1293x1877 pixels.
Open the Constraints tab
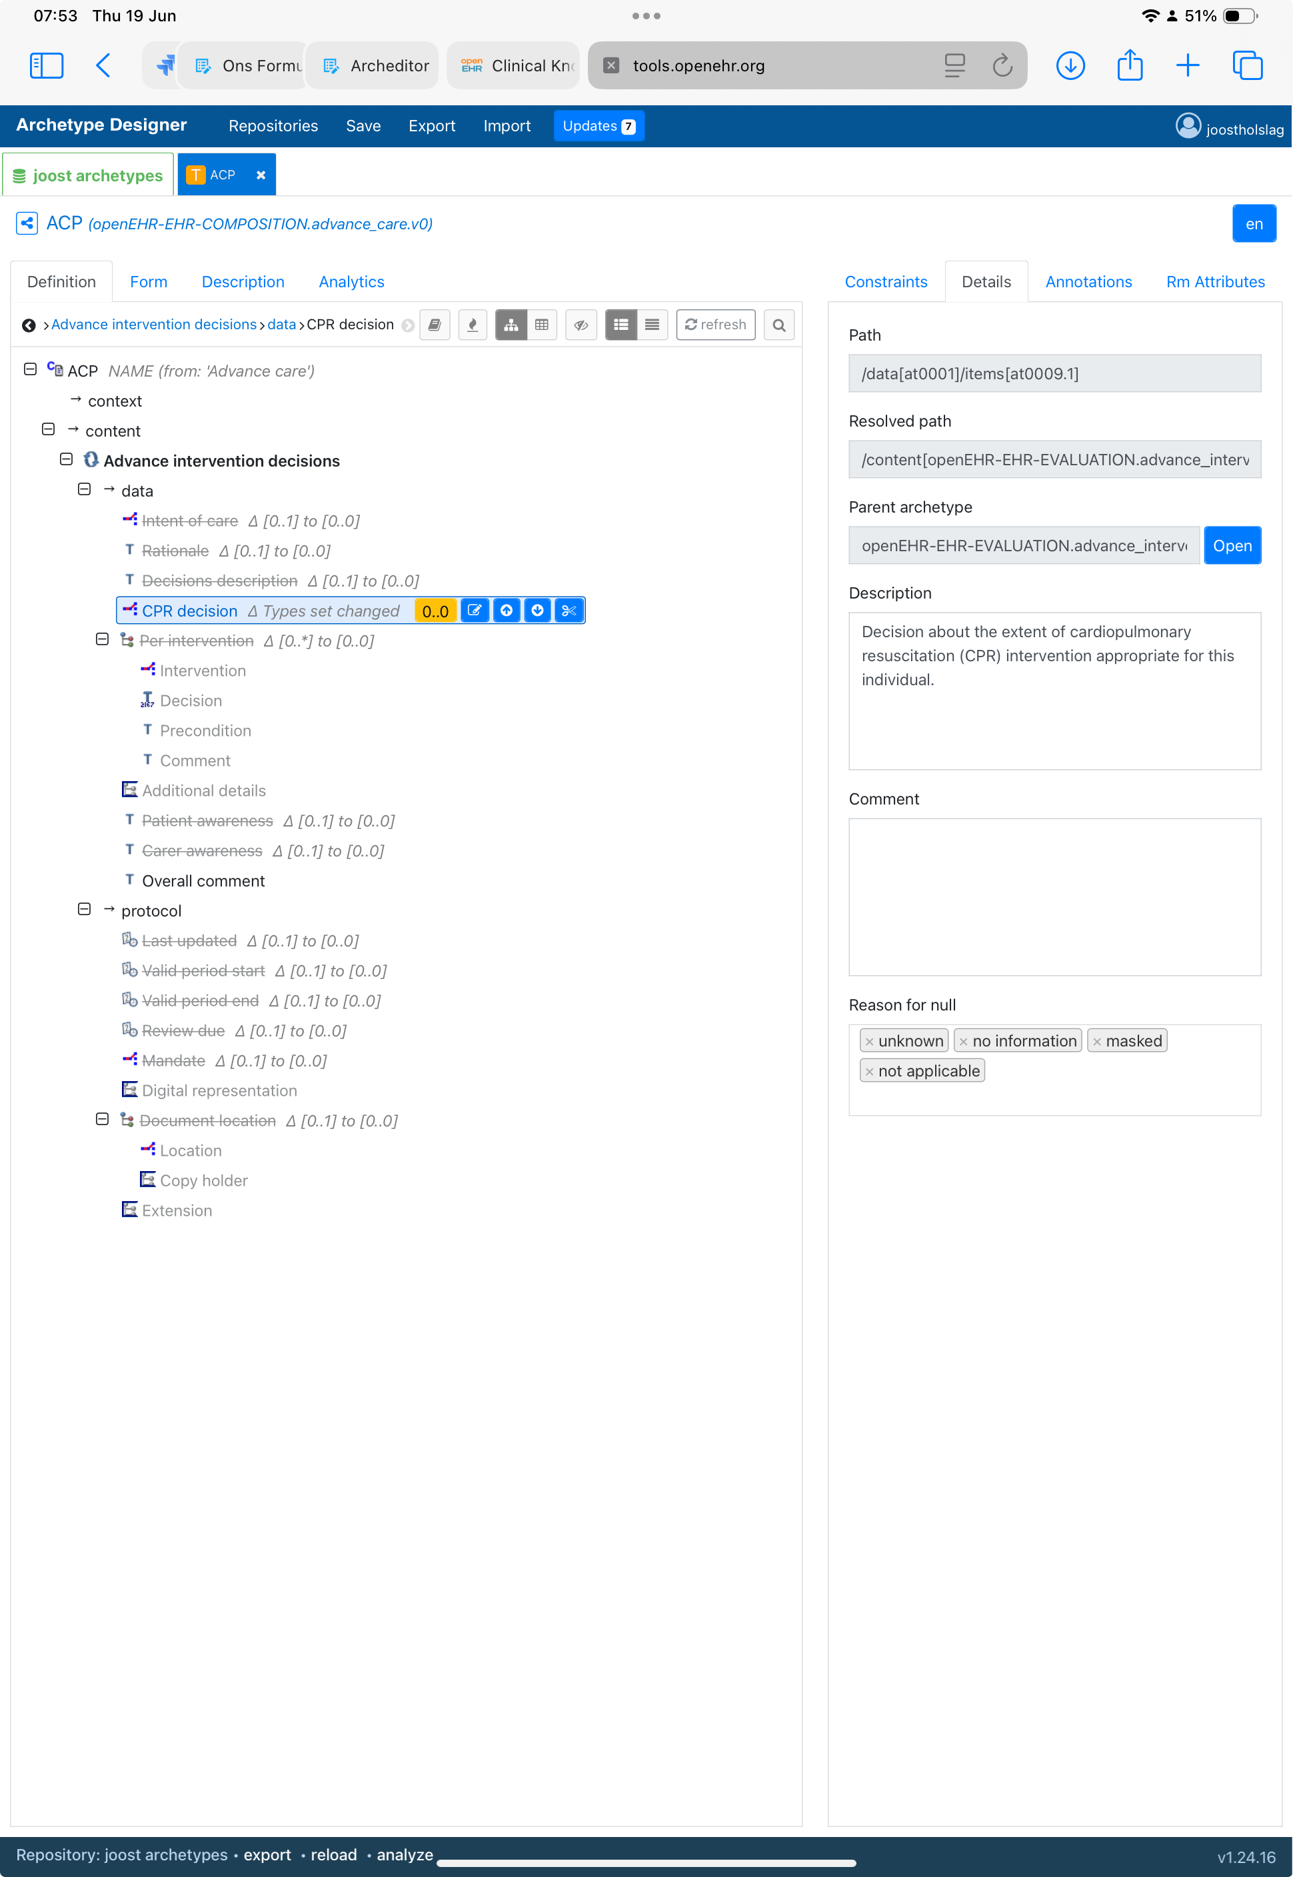pos(886,282)
